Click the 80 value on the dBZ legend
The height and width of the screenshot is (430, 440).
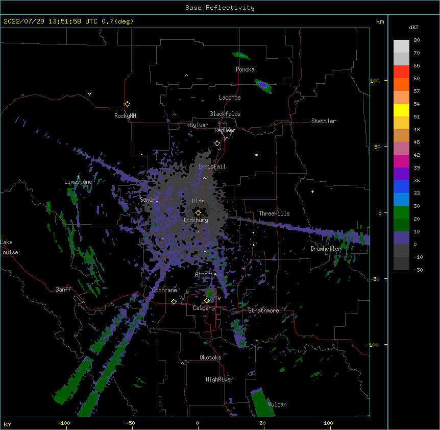[417, 40]
